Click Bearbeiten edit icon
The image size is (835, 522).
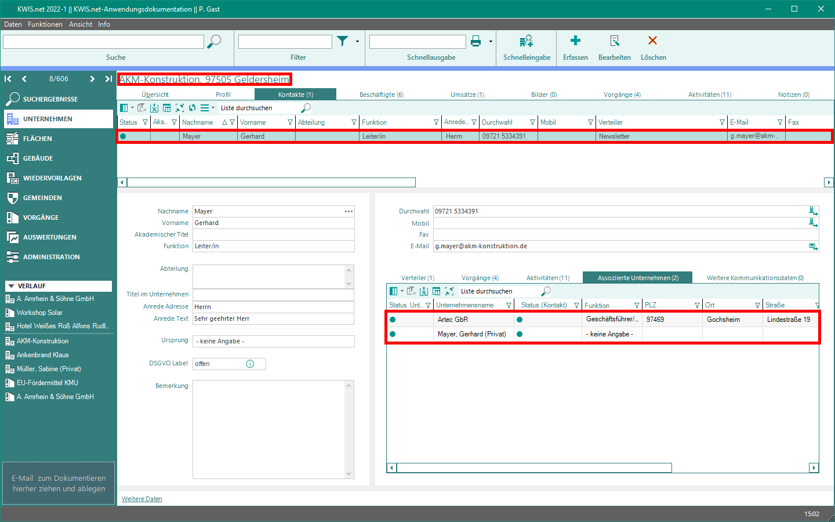pos(615,41)
